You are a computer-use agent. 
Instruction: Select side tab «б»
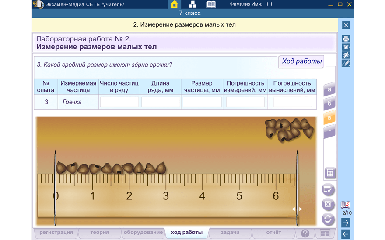tap(329, 103)
